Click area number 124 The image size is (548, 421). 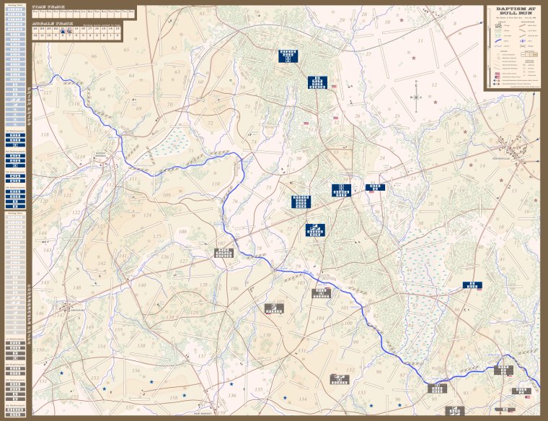coord(148,215)
